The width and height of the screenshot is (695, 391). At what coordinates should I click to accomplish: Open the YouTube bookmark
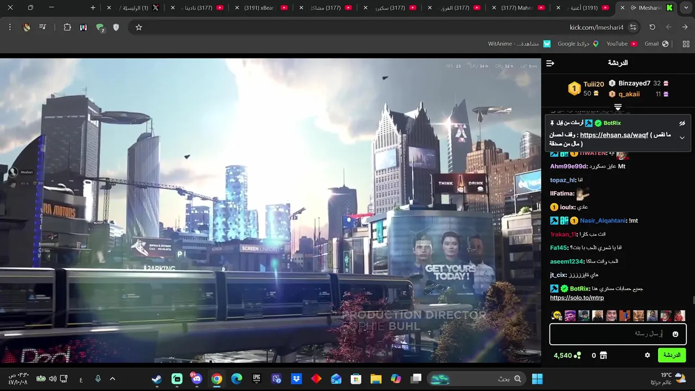(622, 44)
